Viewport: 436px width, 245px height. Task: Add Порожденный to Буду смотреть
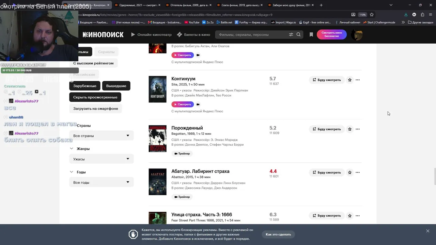point(327,129)
